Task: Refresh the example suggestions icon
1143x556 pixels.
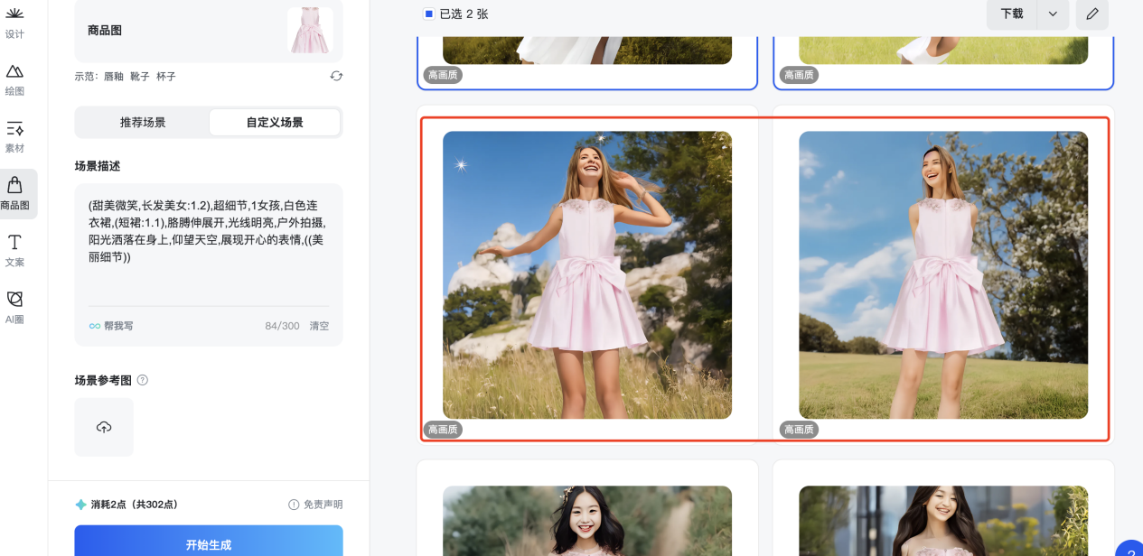Action: coord(336,77)
